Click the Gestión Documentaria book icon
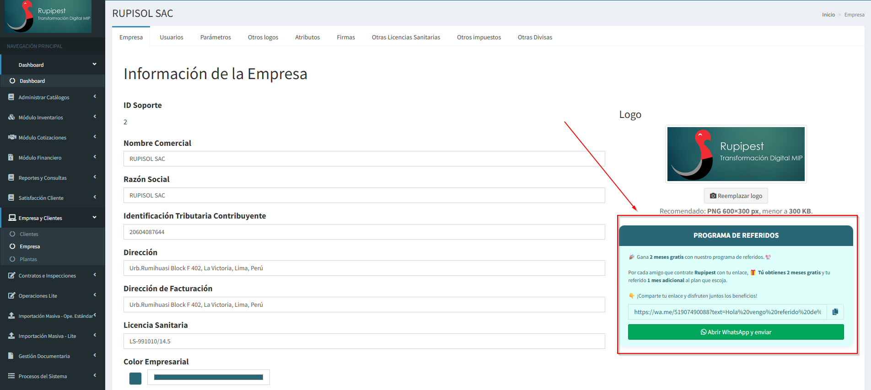 click(11, 356)
